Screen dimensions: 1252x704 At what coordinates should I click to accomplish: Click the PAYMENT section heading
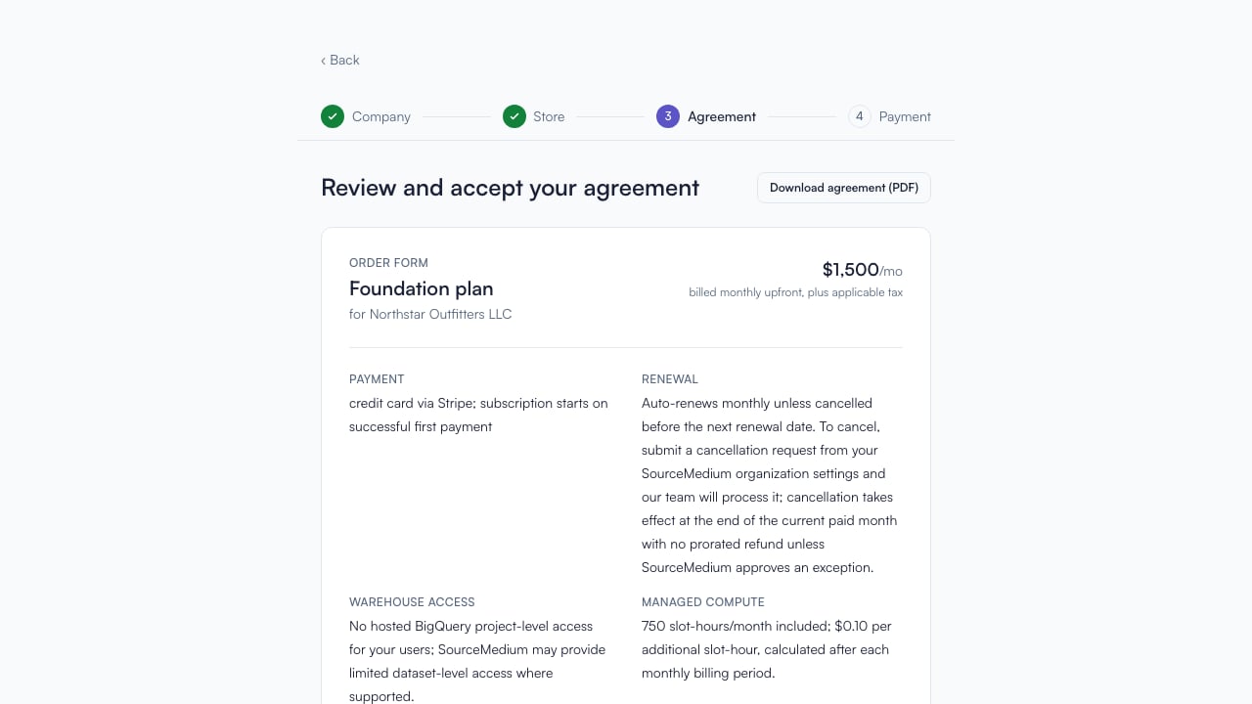coord(377,378)
